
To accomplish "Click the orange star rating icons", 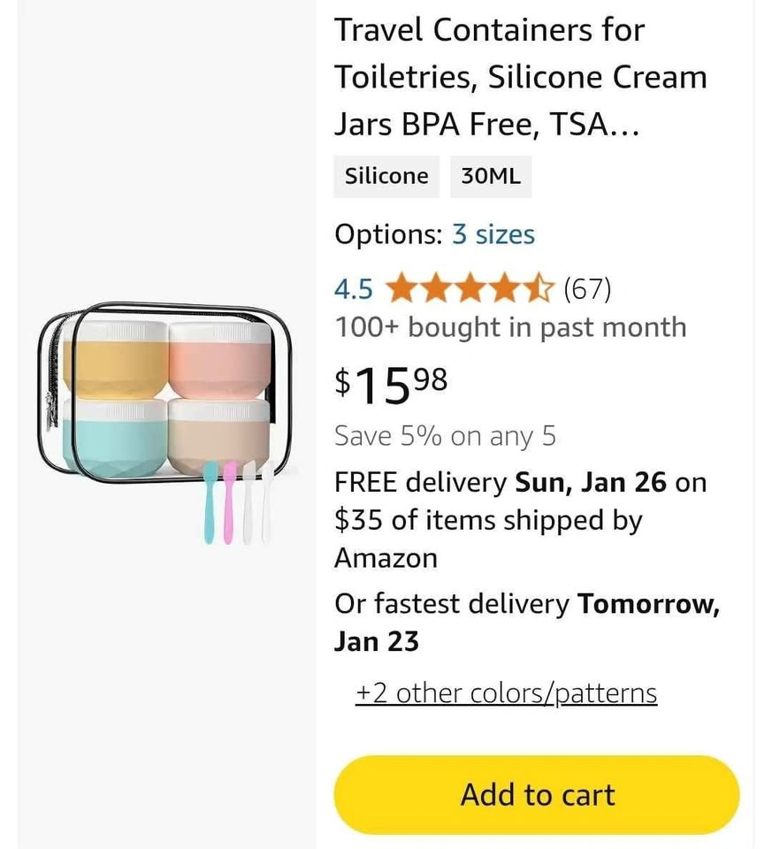I will click(x=470, y=289).
